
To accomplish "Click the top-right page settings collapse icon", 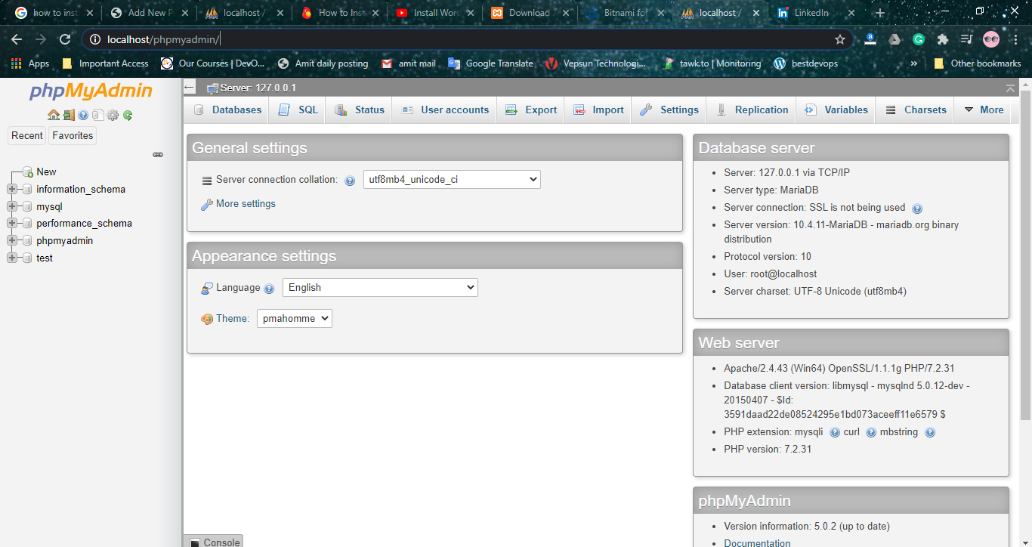I will [x=1011, y=88].
